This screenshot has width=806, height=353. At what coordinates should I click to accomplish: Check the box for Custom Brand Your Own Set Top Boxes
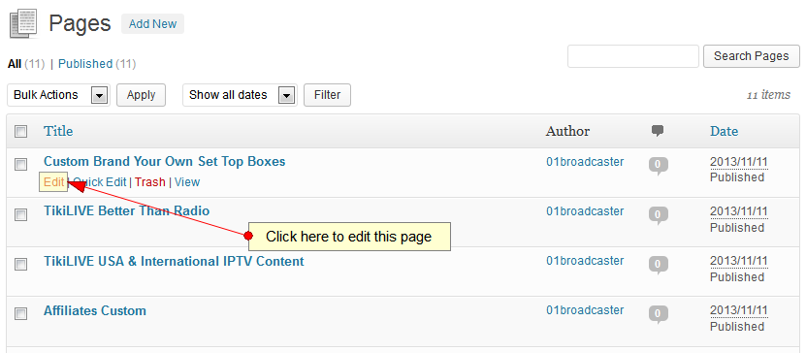(20, 165)
